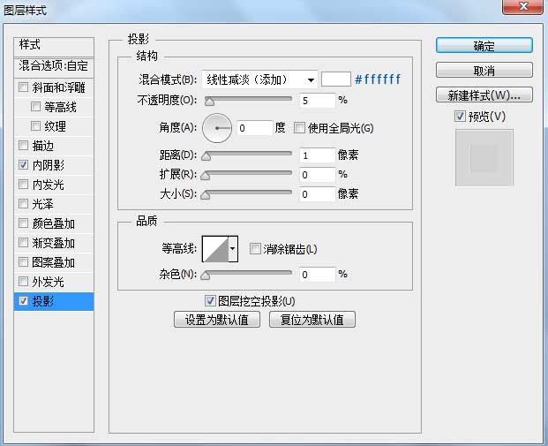Click 新建样式(W)... button
This screenshot has width=548, height=446.
click(x=484, y=94)
